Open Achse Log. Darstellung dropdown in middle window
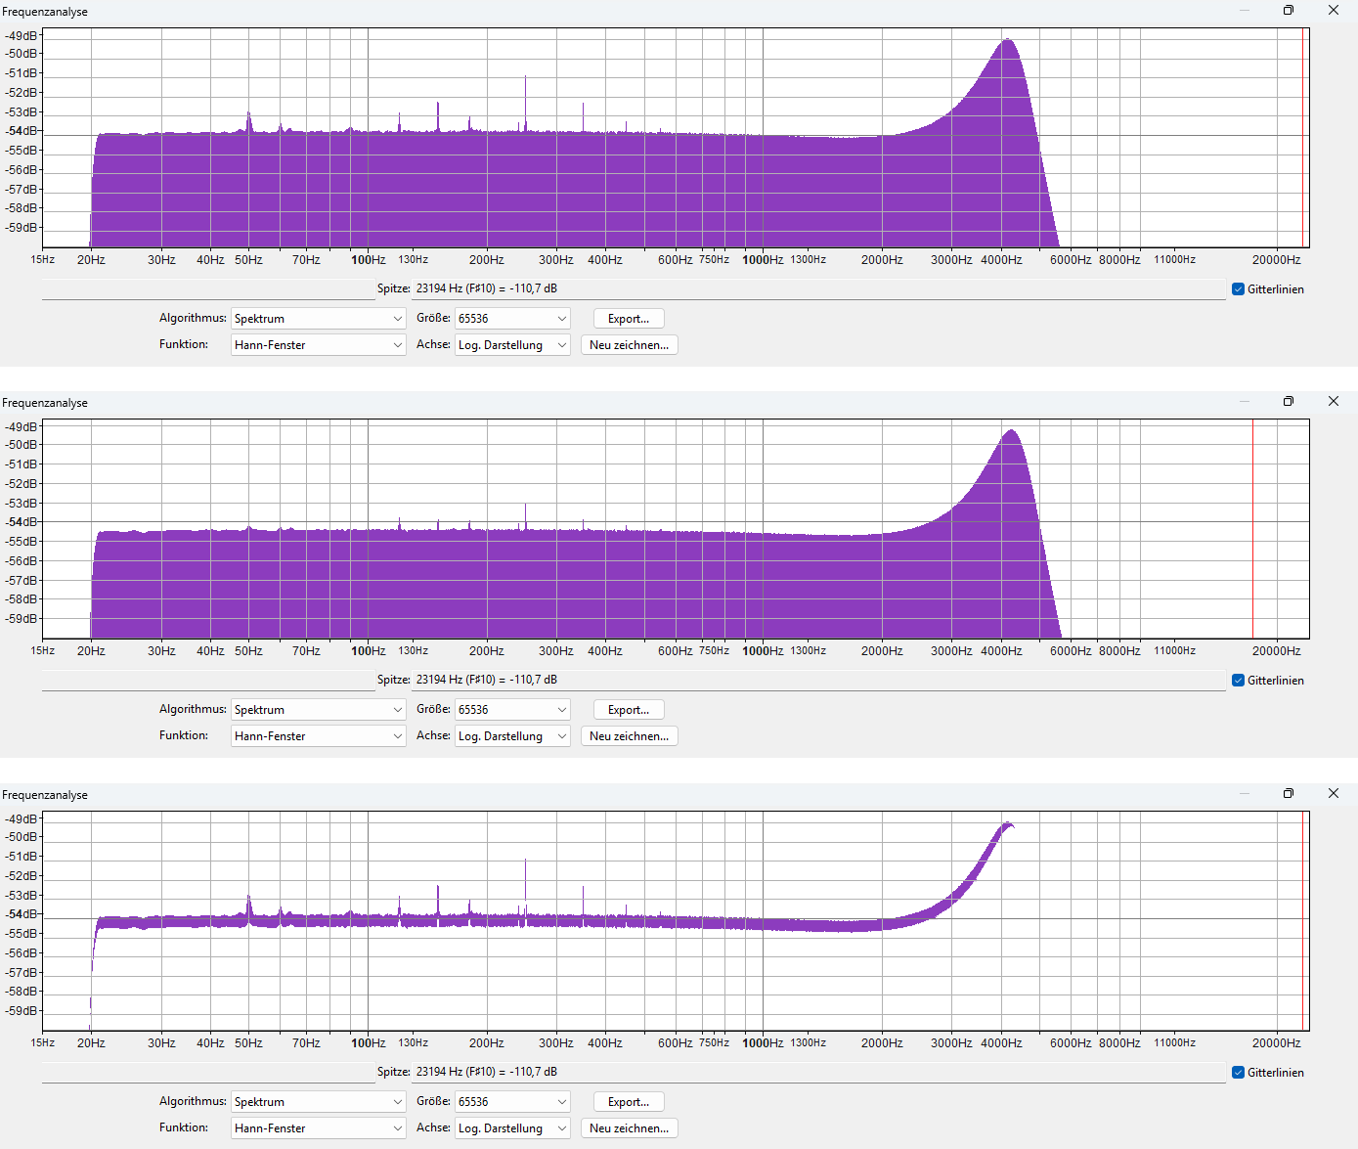This screenshot has height=1149, width=1358. tap(512, 736)
